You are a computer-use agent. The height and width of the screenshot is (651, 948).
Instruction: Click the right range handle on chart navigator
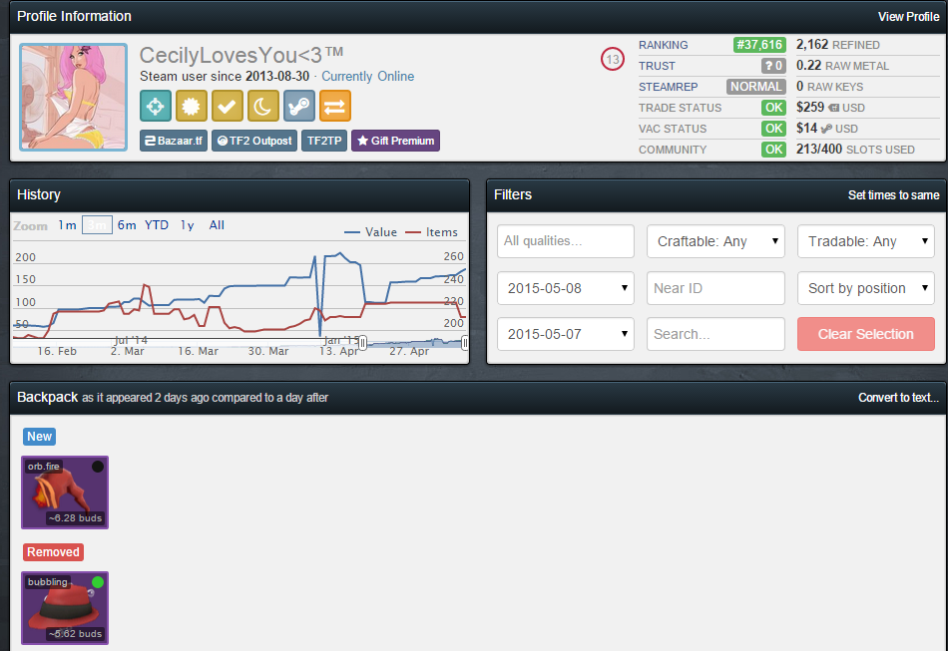click(x=464, y=343)
